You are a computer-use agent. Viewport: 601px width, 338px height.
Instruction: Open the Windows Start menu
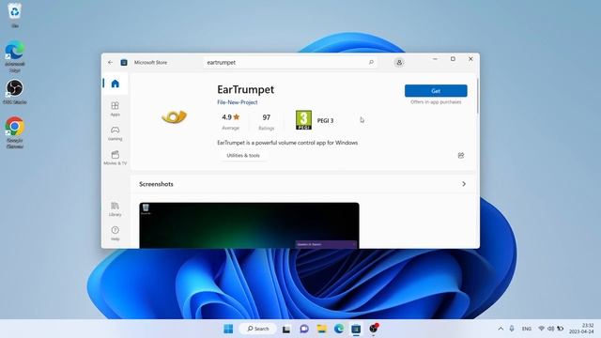point(228,329)
